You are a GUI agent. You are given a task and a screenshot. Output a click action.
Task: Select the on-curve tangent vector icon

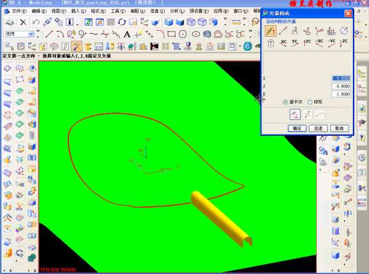[x=319, y=31]
